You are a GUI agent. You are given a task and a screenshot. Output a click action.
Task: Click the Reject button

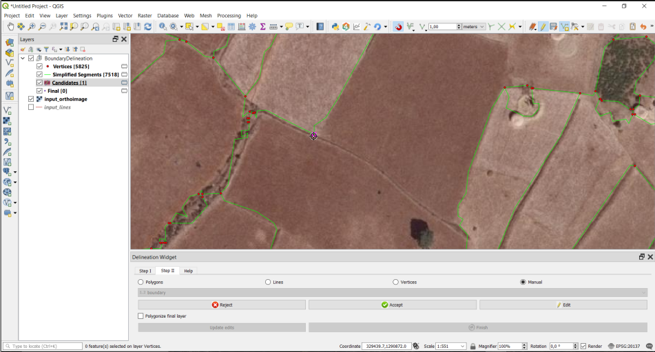222,305
